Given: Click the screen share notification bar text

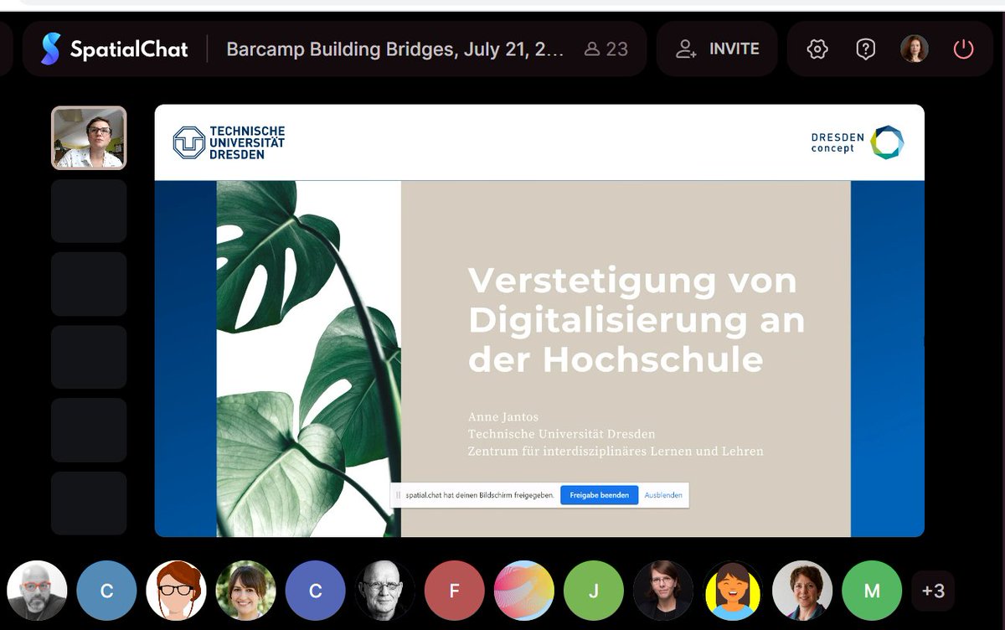Looking at the screenshot, I should (480, 495).
